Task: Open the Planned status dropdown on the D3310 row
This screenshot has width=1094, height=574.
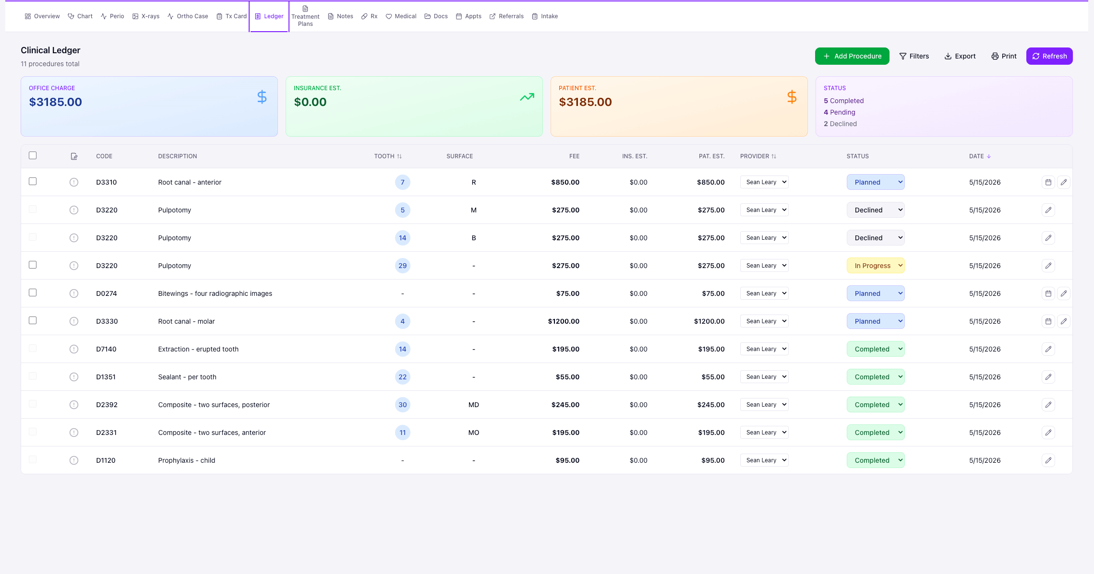Action: tap(876, 182)
